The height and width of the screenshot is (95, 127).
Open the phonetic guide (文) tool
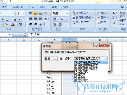coord(21,24)
